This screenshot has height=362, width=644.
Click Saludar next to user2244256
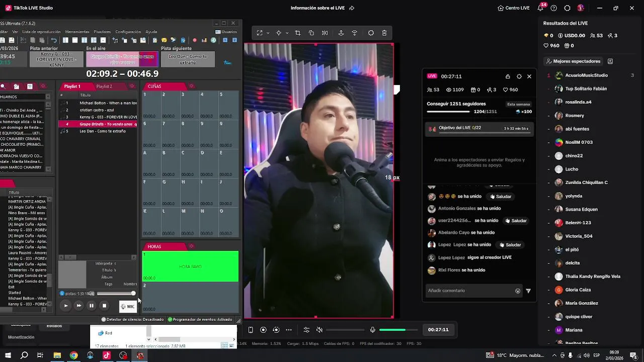(x=516, y=221)
